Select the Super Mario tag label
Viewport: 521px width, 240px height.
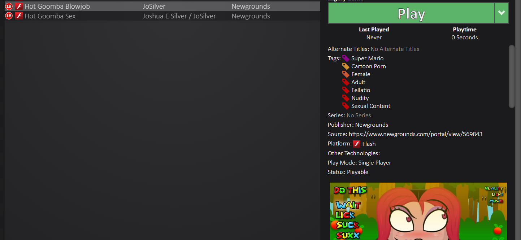(367, 58)
